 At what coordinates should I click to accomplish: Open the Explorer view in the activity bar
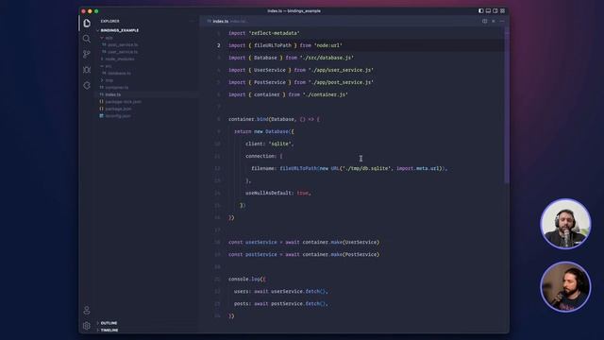pos(87,23)
